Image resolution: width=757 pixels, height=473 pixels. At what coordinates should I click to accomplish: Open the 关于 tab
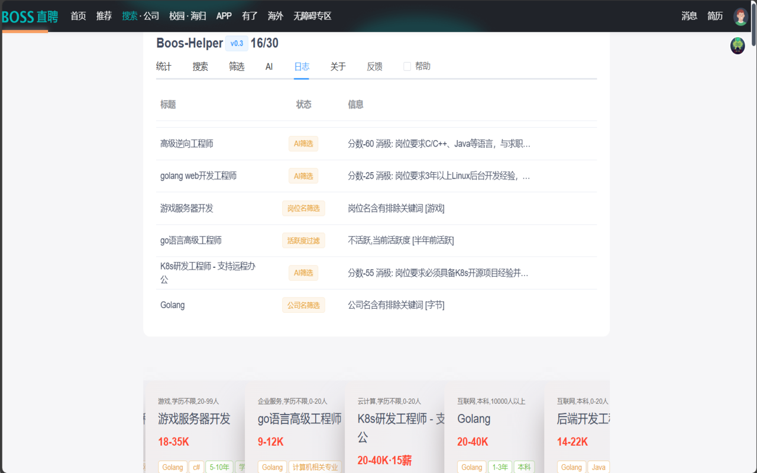(x=338, y=66)
